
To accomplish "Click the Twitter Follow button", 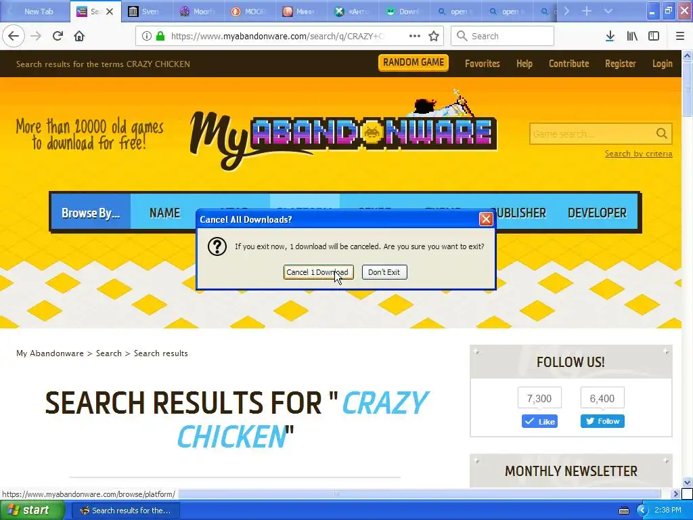I will (x=602, y=421).
